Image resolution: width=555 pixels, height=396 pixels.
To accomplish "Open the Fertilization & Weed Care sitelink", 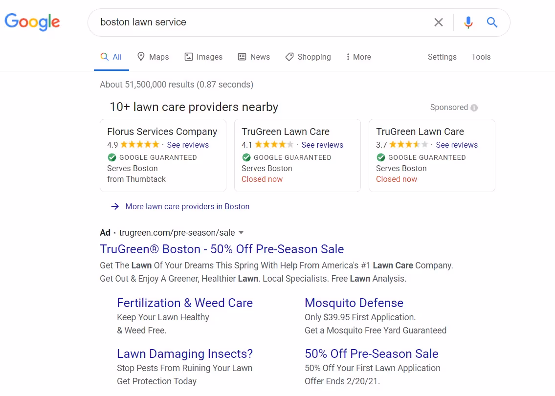I will [x=185, y=303].
